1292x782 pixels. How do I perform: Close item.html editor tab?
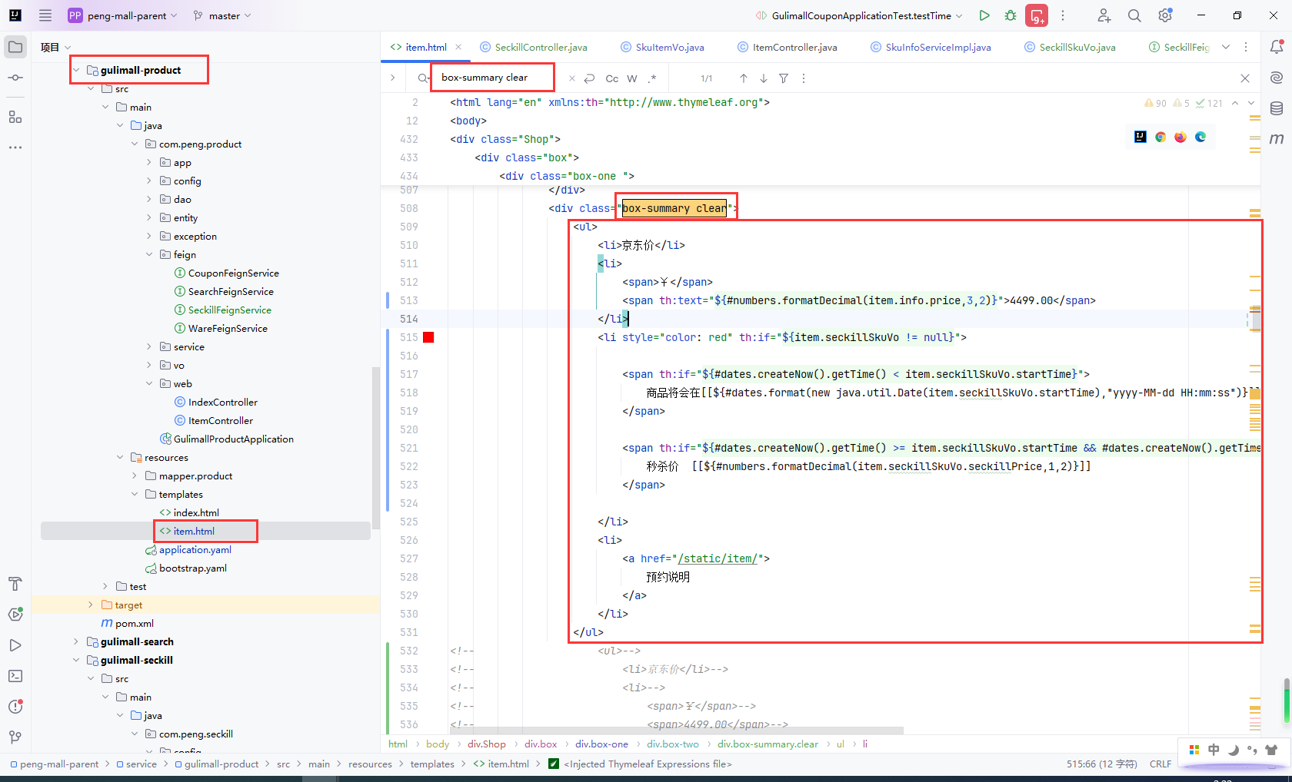pyautogui.click(x=458, y=47)
